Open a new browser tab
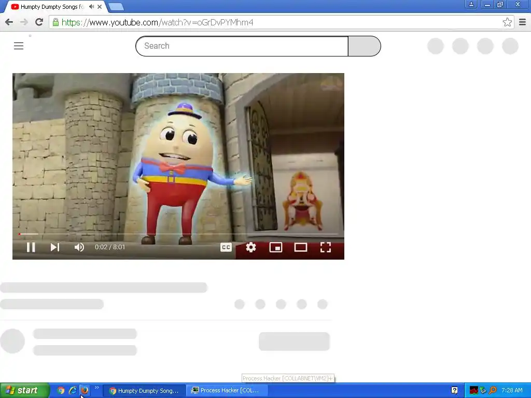Image resolution: width=531 pixels, height=398 pixels. (116, 7)
